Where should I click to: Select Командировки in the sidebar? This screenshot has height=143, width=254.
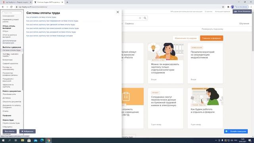(8, 16)
